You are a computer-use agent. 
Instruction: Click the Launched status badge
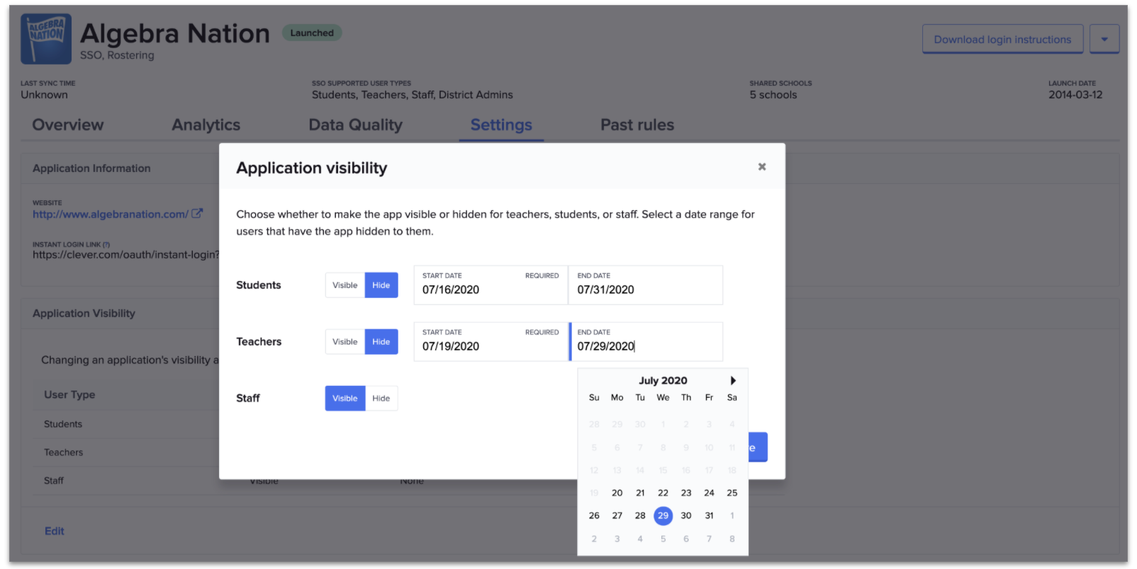click(312, 33)
